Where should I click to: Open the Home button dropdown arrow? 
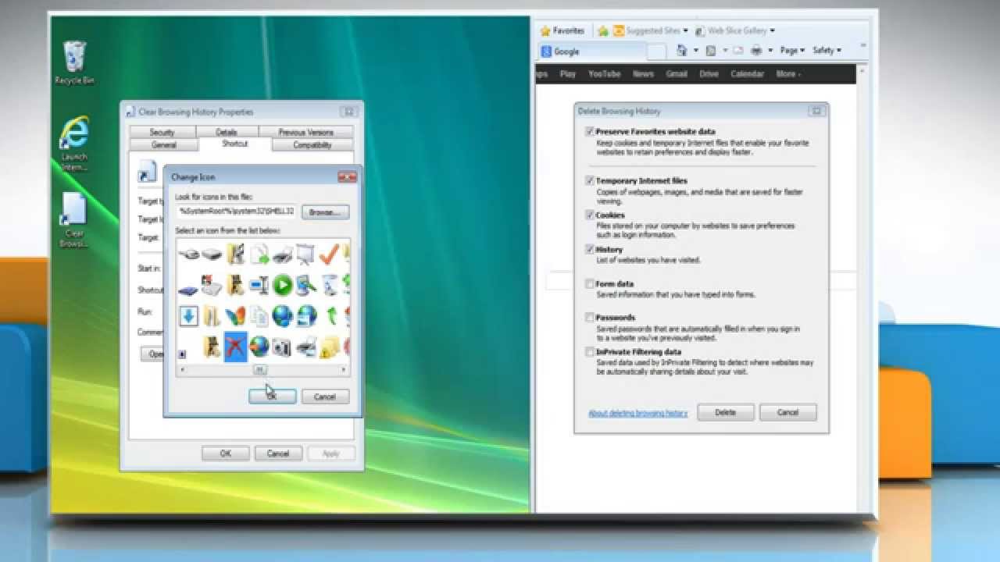click(696, 51)
